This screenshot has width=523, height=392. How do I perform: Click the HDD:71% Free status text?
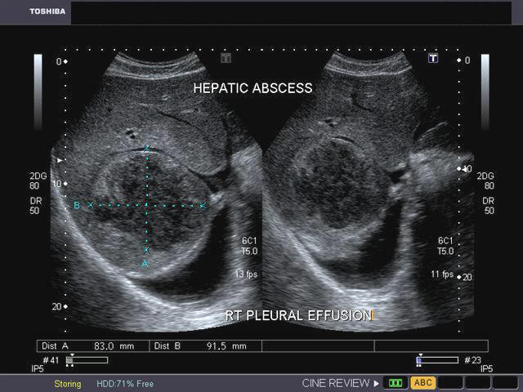pos(125,383)
